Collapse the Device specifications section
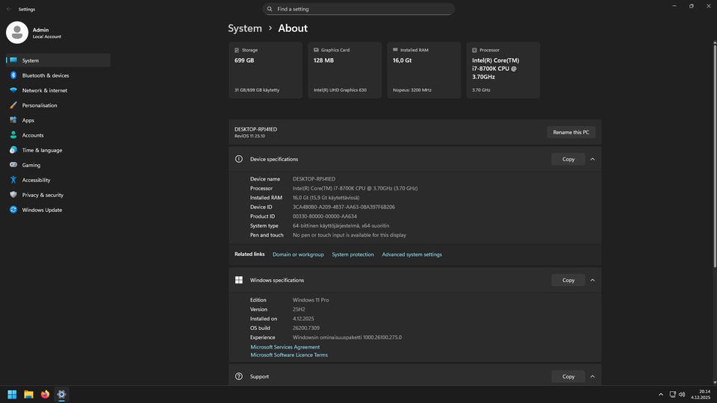Image resolution: width=717 pixels, height=403 pixels. 592,159
